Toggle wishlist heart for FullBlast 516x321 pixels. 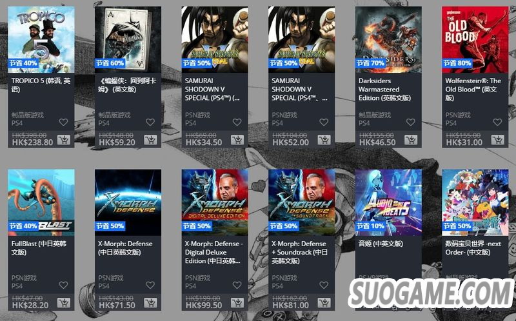(63, 285)
